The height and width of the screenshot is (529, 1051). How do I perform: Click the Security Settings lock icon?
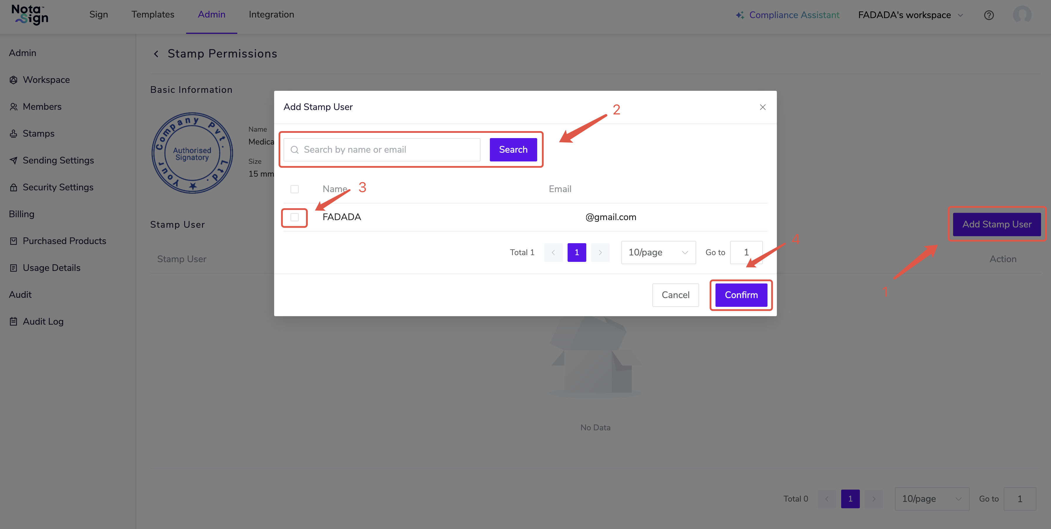click(x=13, y=187)
